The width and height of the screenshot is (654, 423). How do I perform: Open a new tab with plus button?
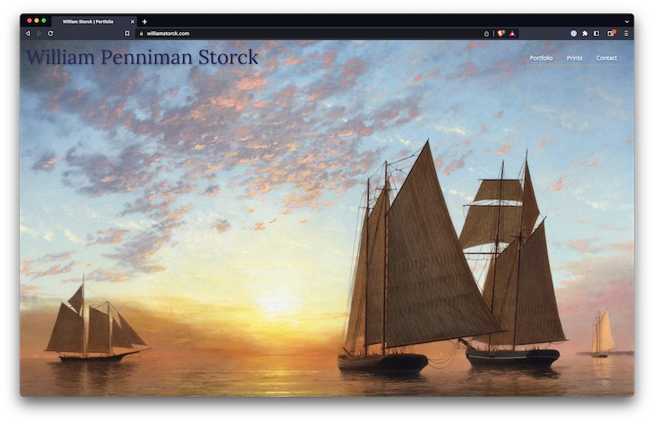click(x=145, y=22)
